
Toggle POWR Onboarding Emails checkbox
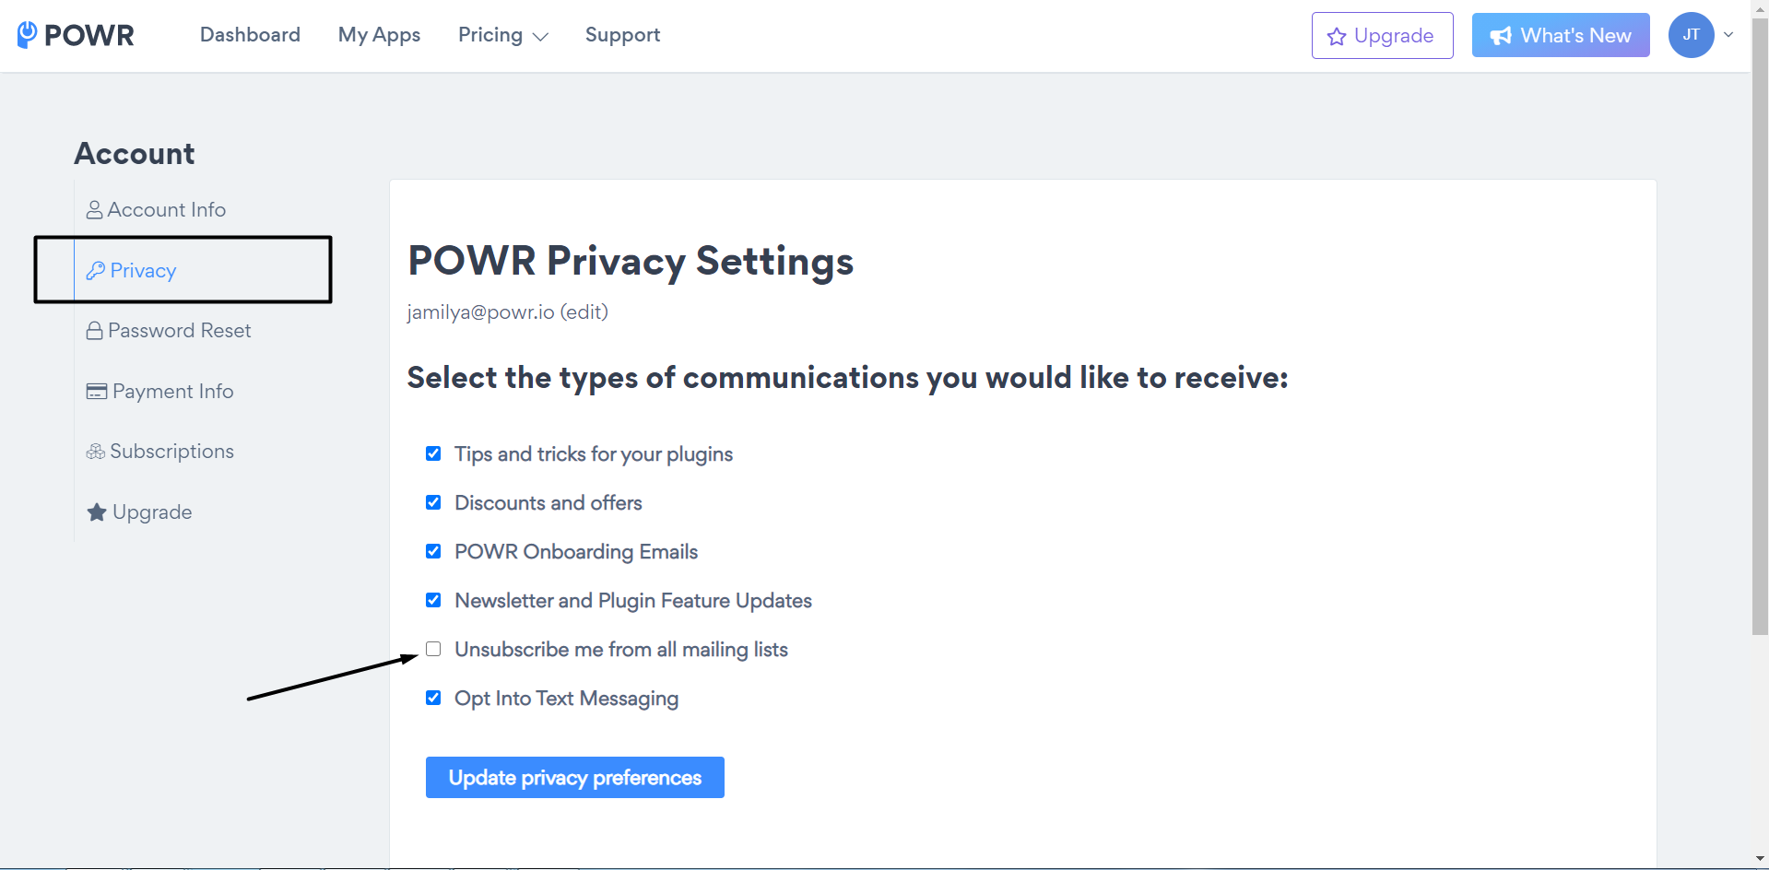[x=433, y=551]
